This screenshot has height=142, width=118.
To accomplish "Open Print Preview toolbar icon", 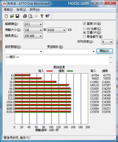I will click(x=30, y=16).
